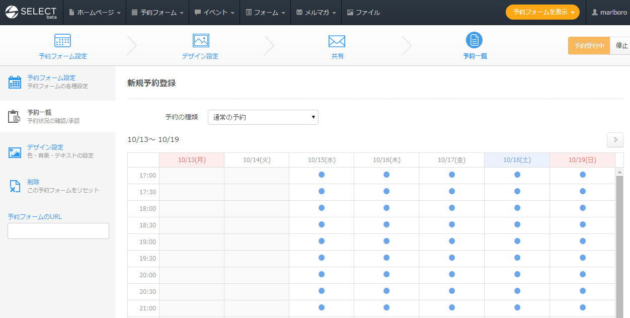Select the 21:00 slot on 10/19(日)

click(582, 308)
